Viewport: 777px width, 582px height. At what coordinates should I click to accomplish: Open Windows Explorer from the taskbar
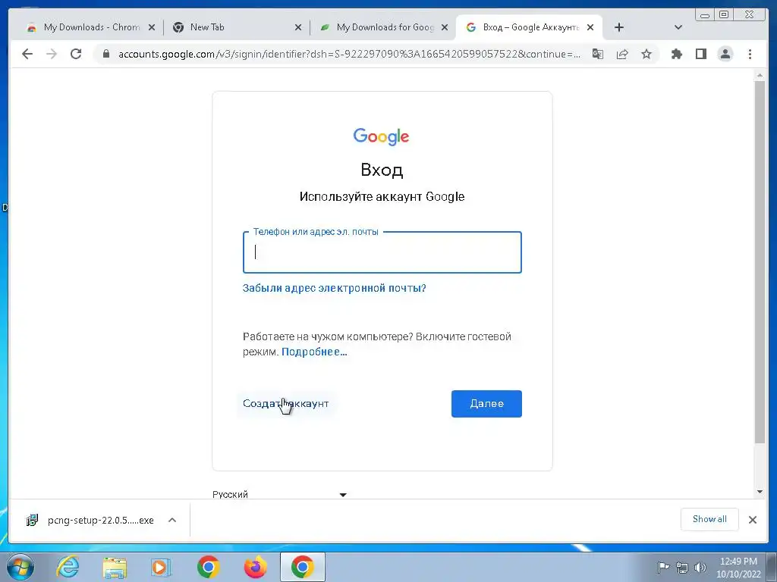[x=115, y=567]
